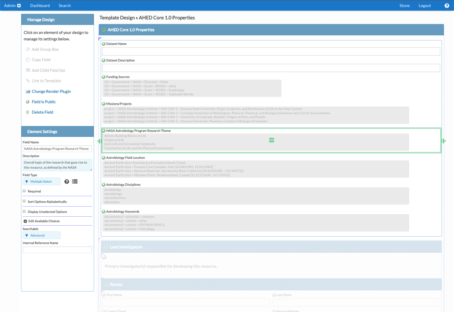
Task: Enable Display Unselected Options checkbox
Action: (x=24, y=211)
